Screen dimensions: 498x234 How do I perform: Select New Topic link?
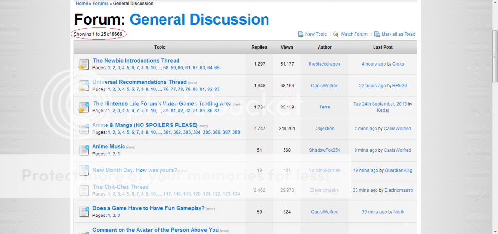tap(316, 34)
